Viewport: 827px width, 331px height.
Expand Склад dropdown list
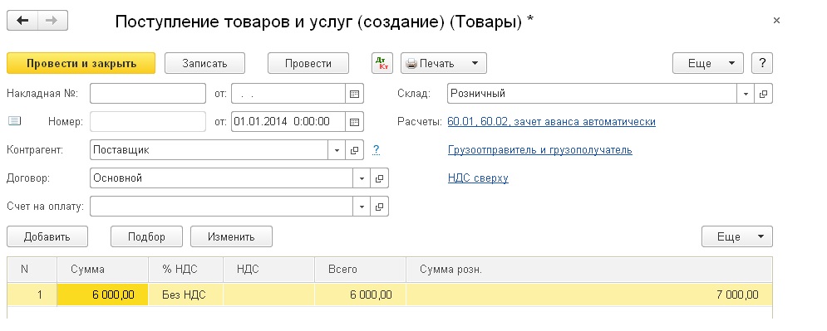coord(746,94)
